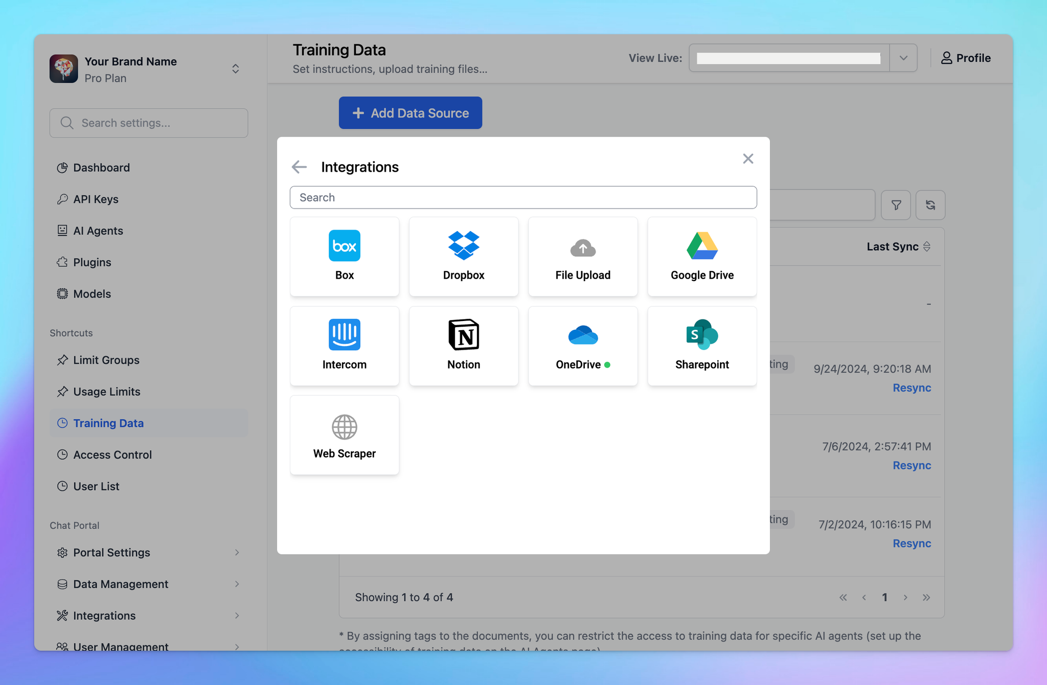Select Google Drive integration
Image resolution: width=1047 pixels, height=685 pixels.
pos(702,257)
